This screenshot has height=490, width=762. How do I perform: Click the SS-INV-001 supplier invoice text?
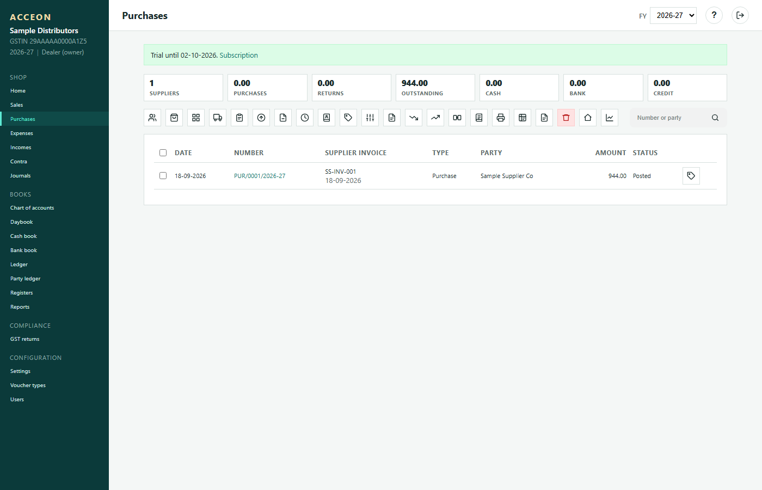pos(341,171)
